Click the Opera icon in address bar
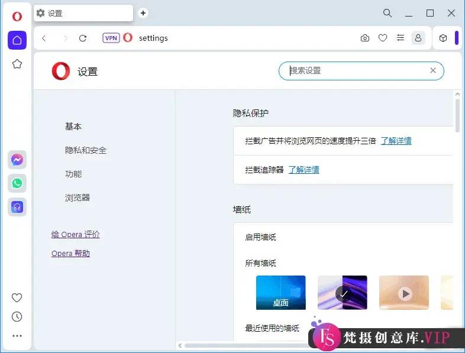This screenshot has height=353, width=465. [128, 38]
